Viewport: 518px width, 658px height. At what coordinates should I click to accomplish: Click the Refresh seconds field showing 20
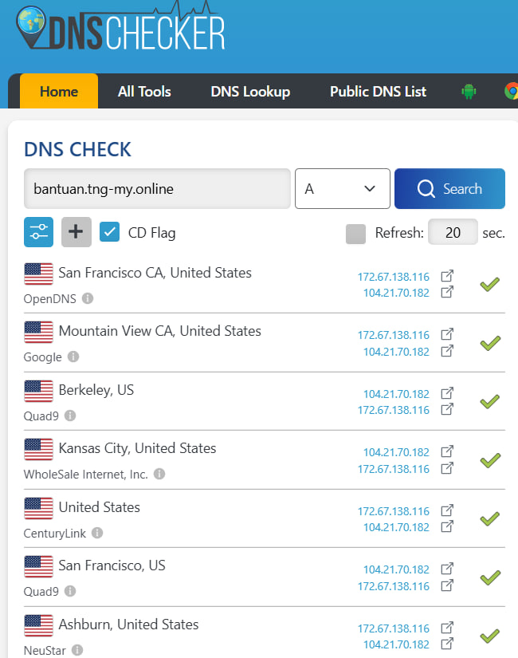tap(453, 232)
